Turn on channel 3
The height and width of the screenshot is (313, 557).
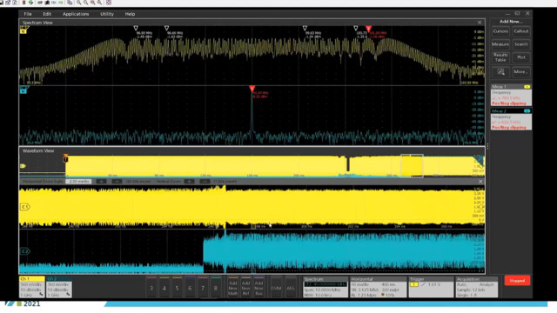click(151, 288)
